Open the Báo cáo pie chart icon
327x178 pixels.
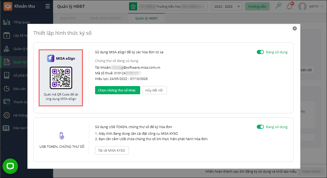[7, 89]
